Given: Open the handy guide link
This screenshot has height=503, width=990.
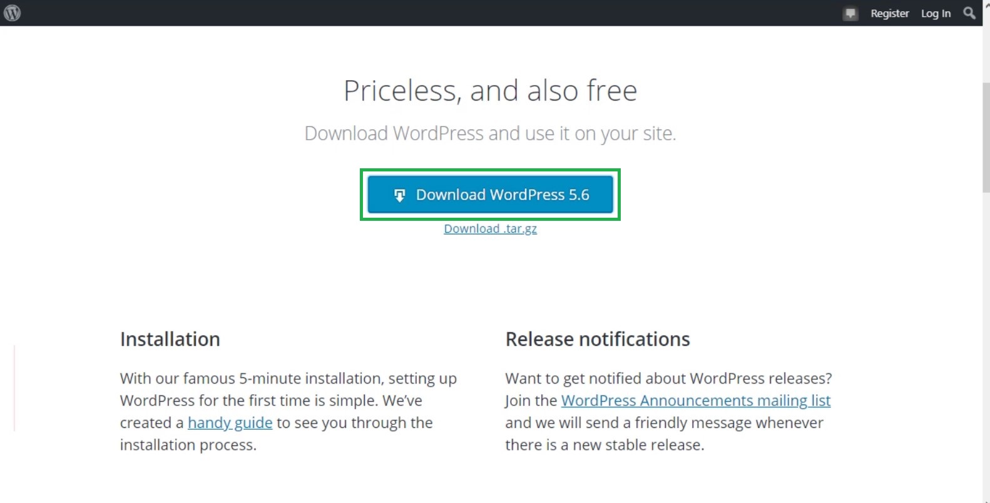Looking at the screenshot, I should pos(230,423).
